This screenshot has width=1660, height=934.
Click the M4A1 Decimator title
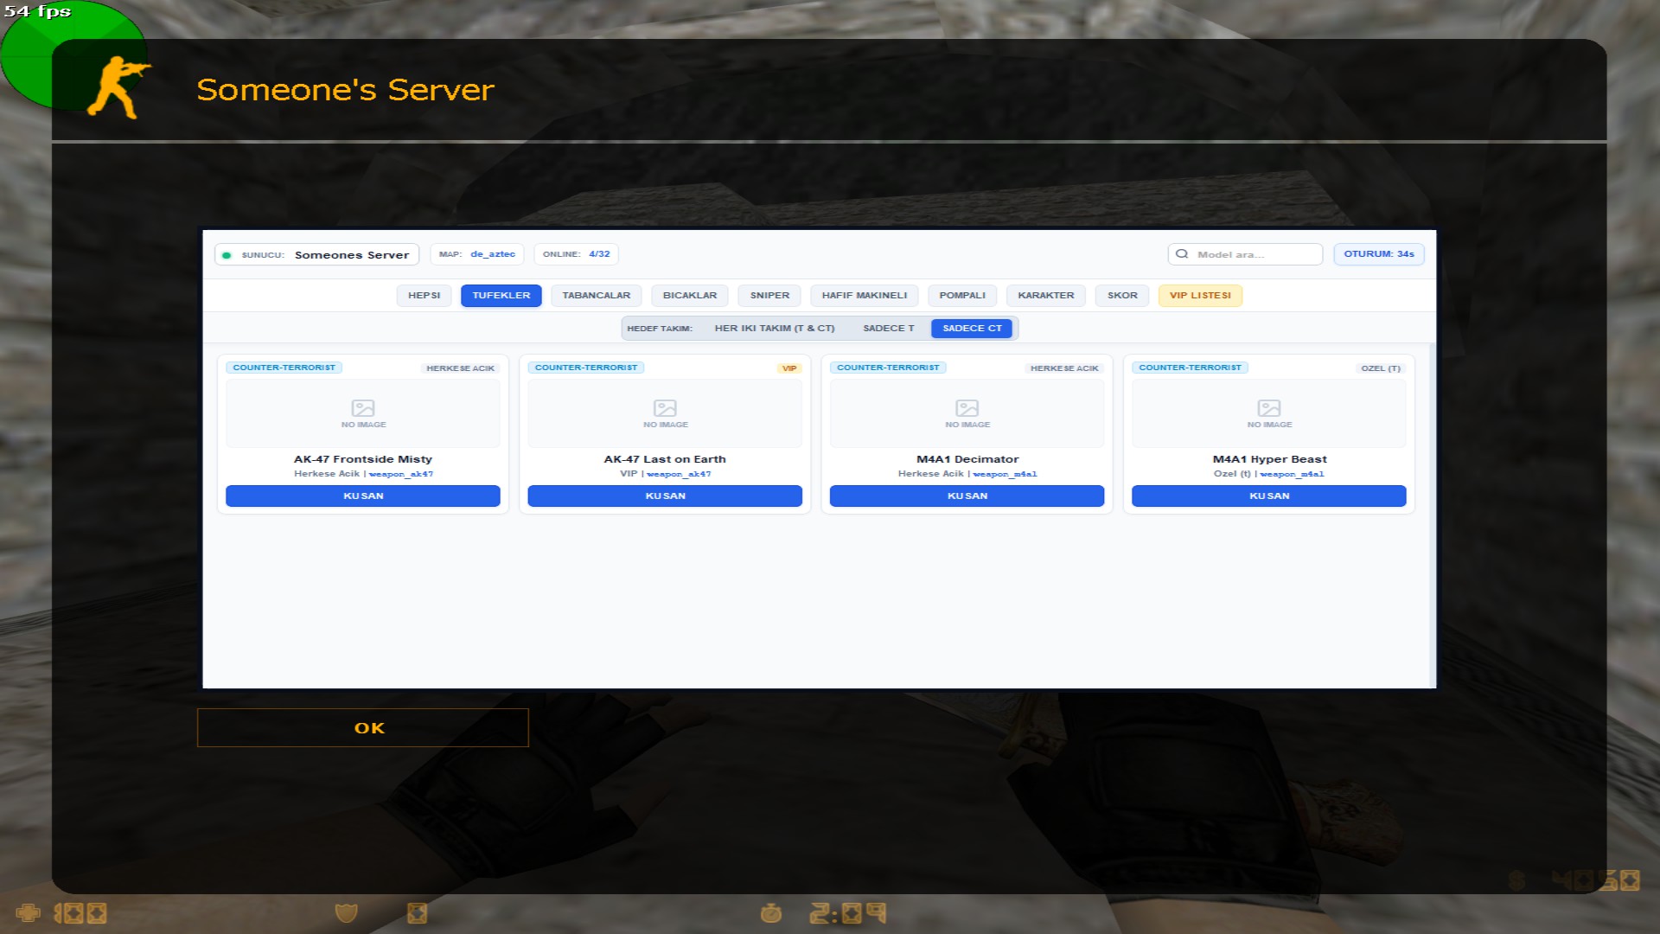click(967, 459)
